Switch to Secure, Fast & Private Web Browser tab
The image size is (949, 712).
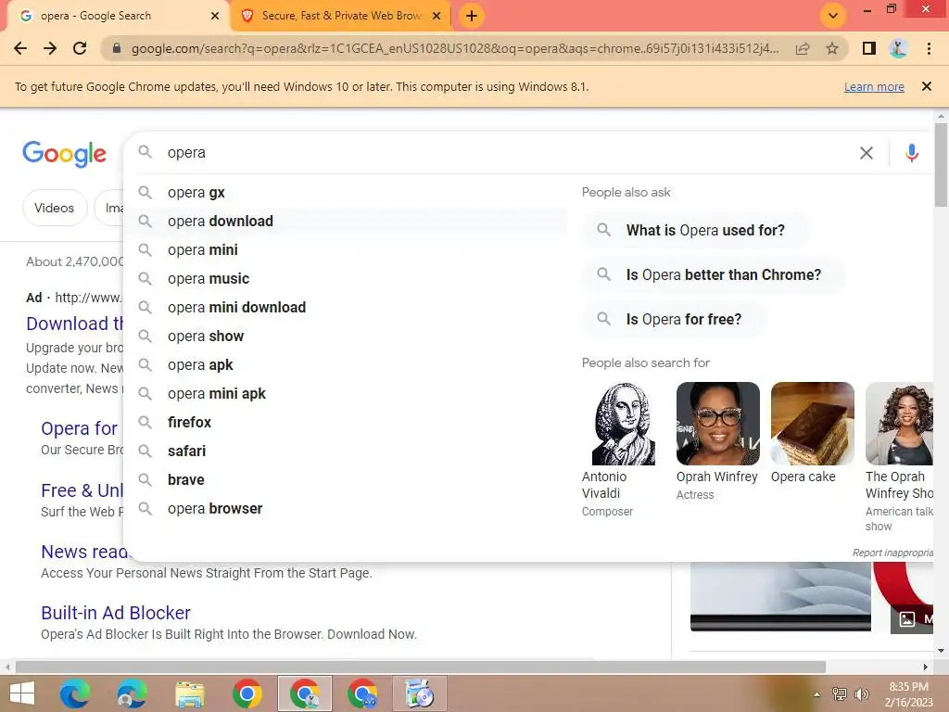point(342,16)
